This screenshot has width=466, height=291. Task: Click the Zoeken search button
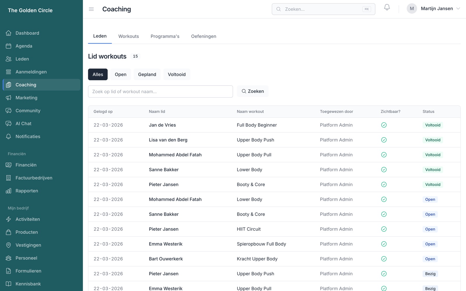tap(253, 91)
